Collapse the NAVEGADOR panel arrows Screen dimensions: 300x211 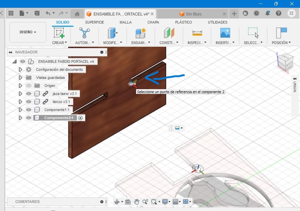[x=10, y=52]
